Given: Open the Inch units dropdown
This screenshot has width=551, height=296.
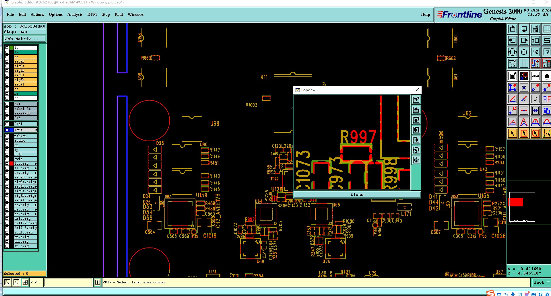Looking at the screenshot, I should [541, 282].
